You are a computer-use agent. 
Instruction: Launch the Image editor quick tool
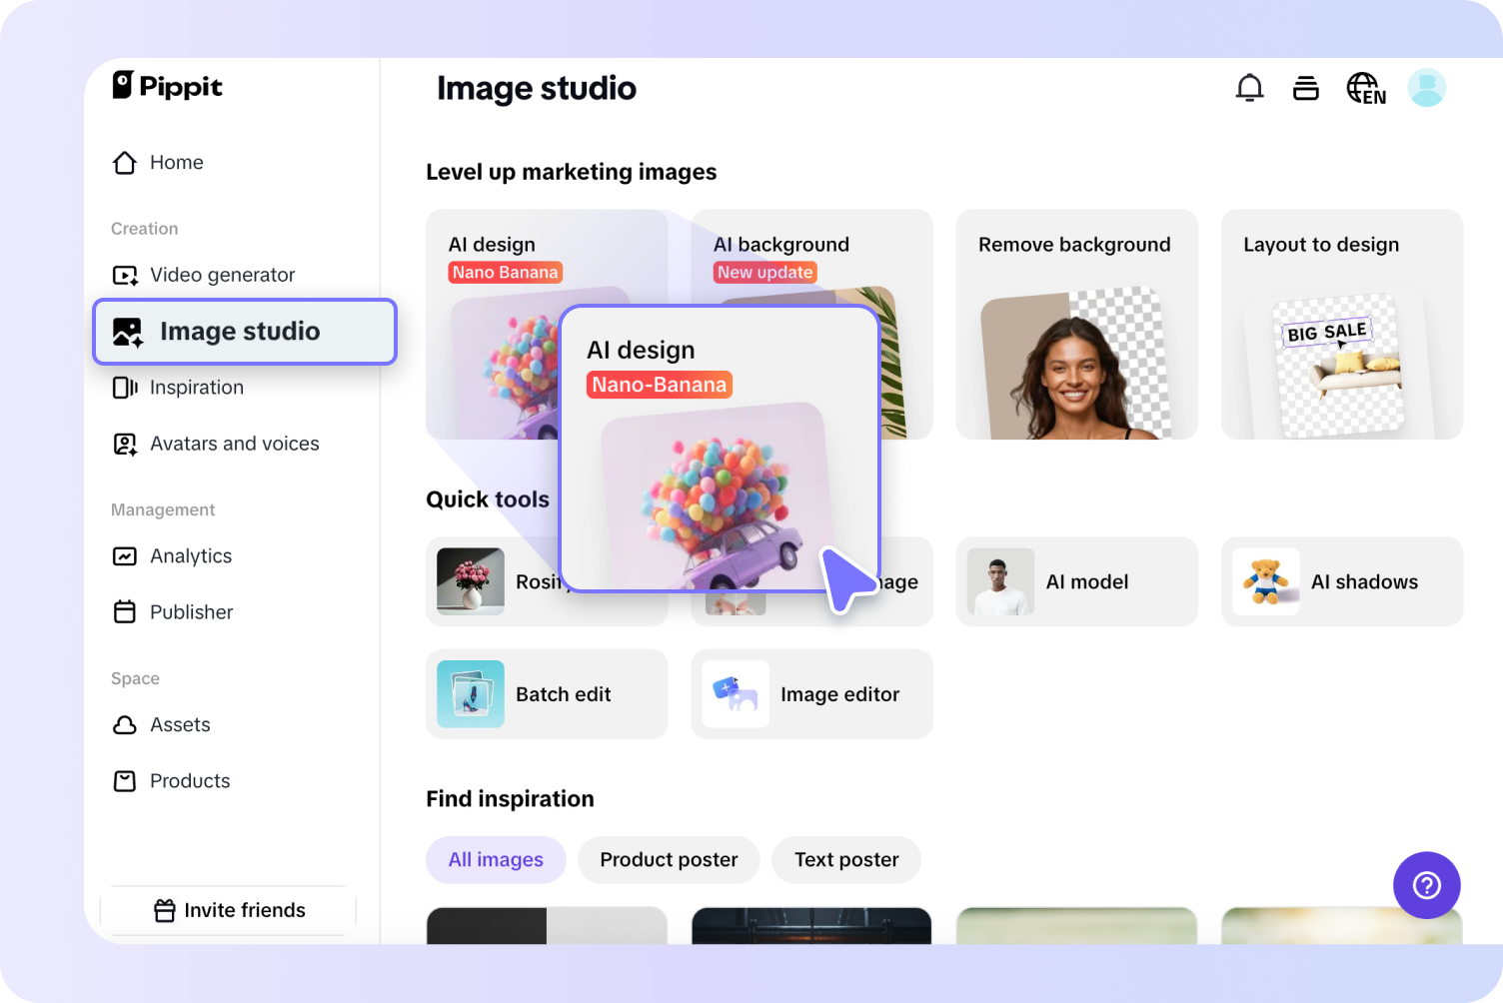point(811,694)
